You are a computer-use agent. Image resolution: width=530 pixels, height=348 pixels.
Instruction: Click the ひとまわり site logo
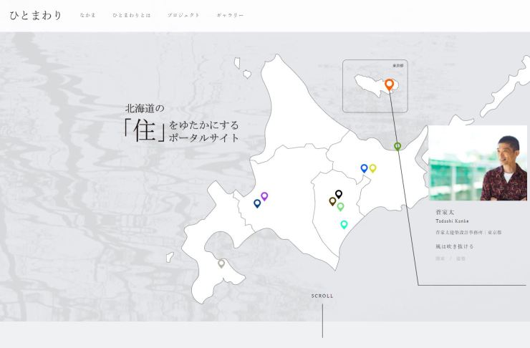pyautogui.click(x=36, y=15)
